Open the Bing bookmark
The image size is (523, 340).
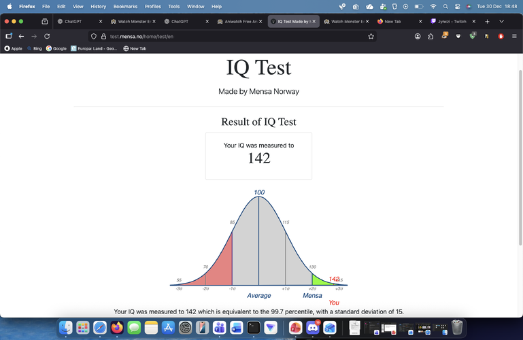pos(35,49)
